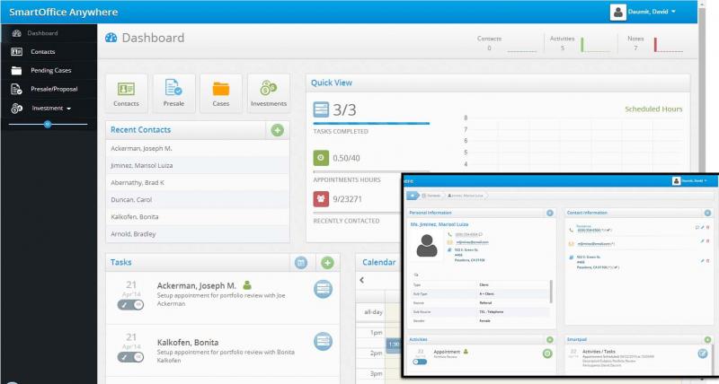Open the Contacts quick tile
The width and height of the screenshot is (719, 384).
126,93
